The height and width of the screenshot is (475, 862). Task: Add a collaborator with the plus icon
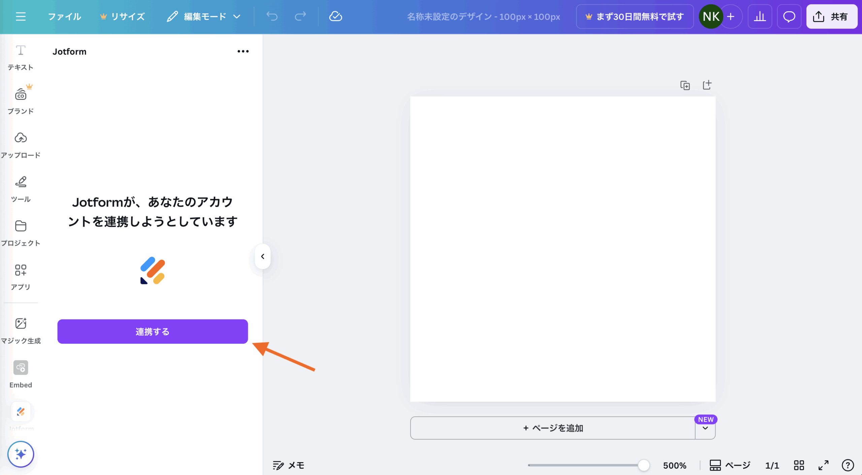coord(731,16)
